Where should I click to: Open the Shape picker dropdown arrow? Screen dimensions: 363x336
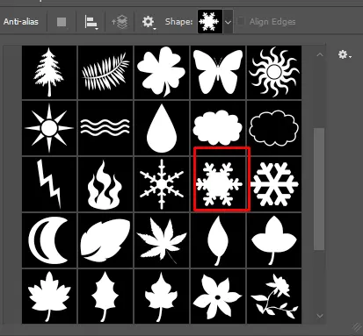point(228,22)
